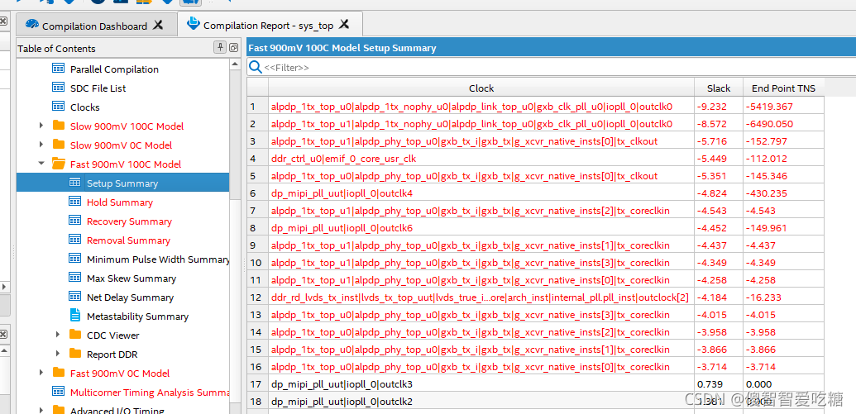Click document icon beside Metastability Summary
Image resolution: width=856 pixels, height=414 pixels.
pos(75,316)
